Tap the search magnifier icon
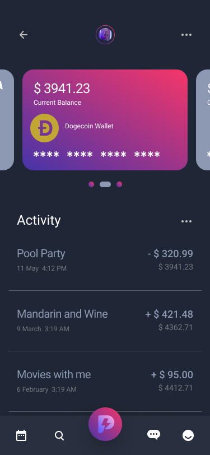This screenshot has height=455, width=210. (59, 435)
